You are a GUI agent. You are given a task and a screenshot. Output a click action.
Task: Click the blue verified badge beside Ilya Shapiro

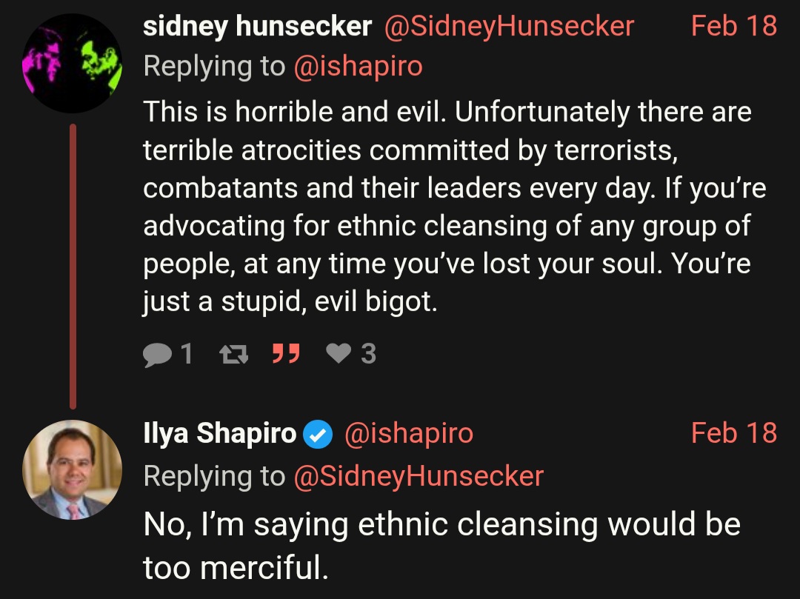pos(318,435)
